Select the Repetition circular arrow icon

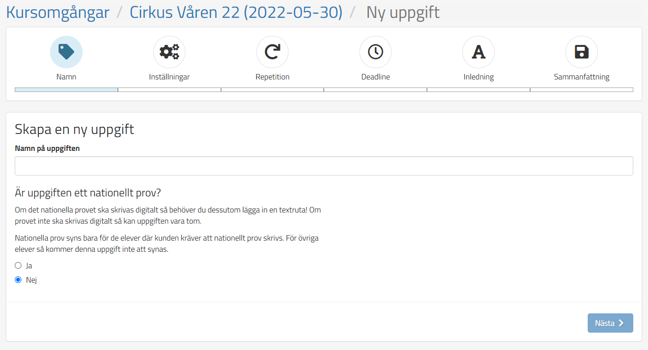(272, 52)
